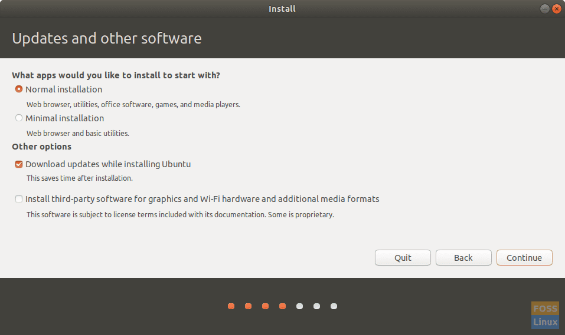The image size is (565, 335).
Task: Choose the Minimal installation option
Action: pos(19,118)
